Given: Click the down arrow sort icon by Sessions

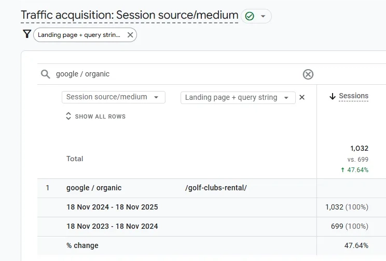Looking at the screenshot, I should pyautogui.click(x=333, y=97).
